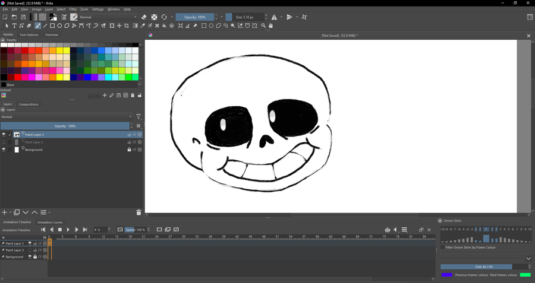Move layer up with the up arrow
This screenshot has width=535, height=283.
pyautogui.click(x=34, y=212)
